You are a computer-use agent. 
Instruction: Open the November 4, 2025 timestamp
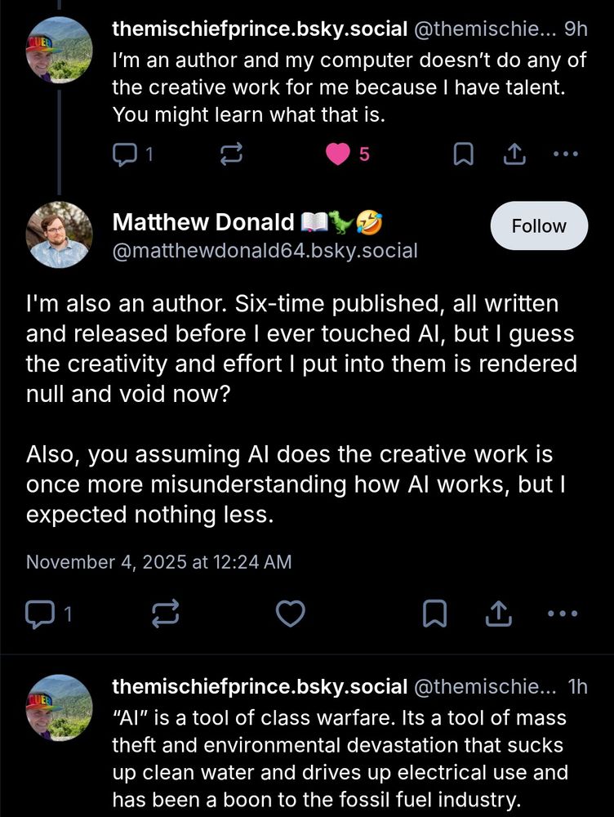tap(158, 562)
